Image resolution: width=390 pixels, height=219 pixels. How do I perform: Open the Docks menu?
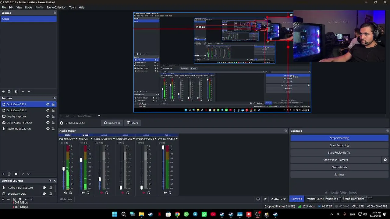coord(29,7)
